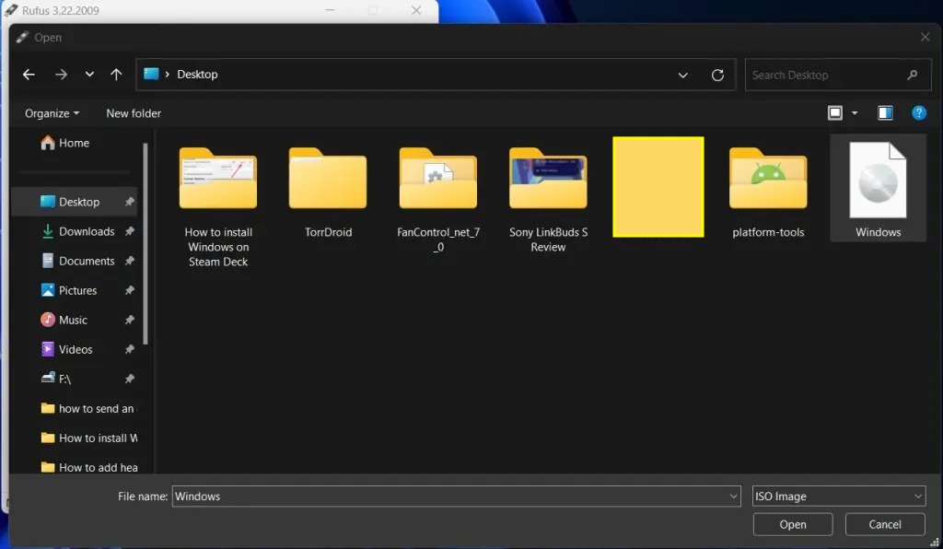Expand the File name dropdown arrow

tap(733, 496)
